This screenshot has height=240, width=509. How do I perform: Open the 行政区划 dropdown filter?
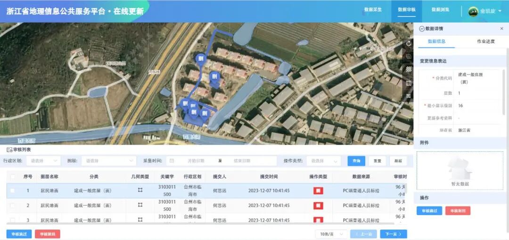point(43,161)
